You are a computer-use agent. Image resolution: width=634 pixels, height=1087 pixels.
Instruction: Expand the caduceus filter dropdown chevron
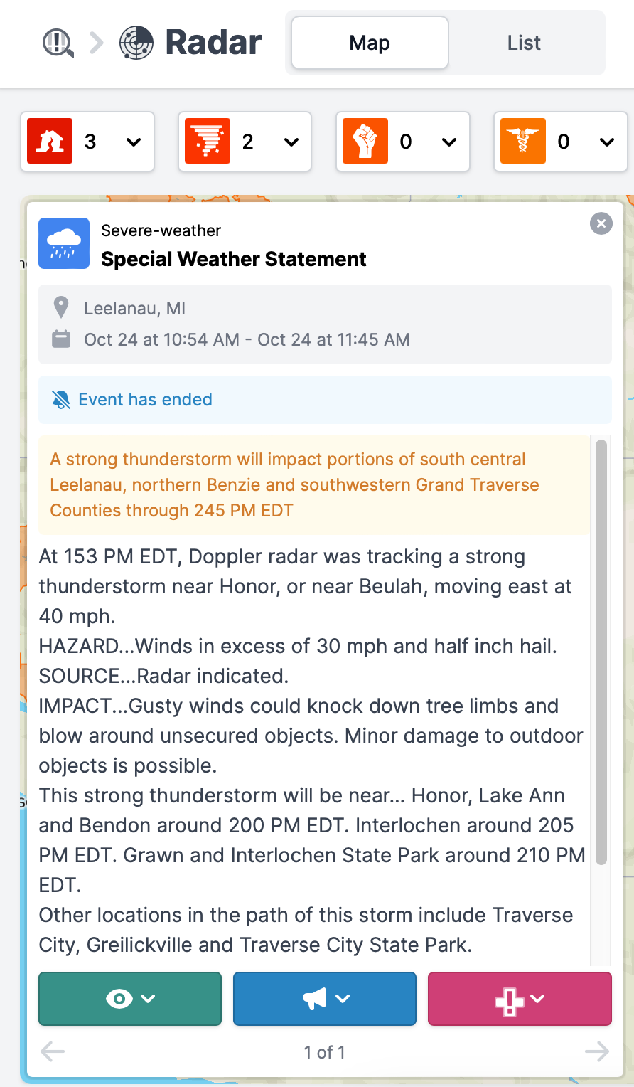pos(607,142)
